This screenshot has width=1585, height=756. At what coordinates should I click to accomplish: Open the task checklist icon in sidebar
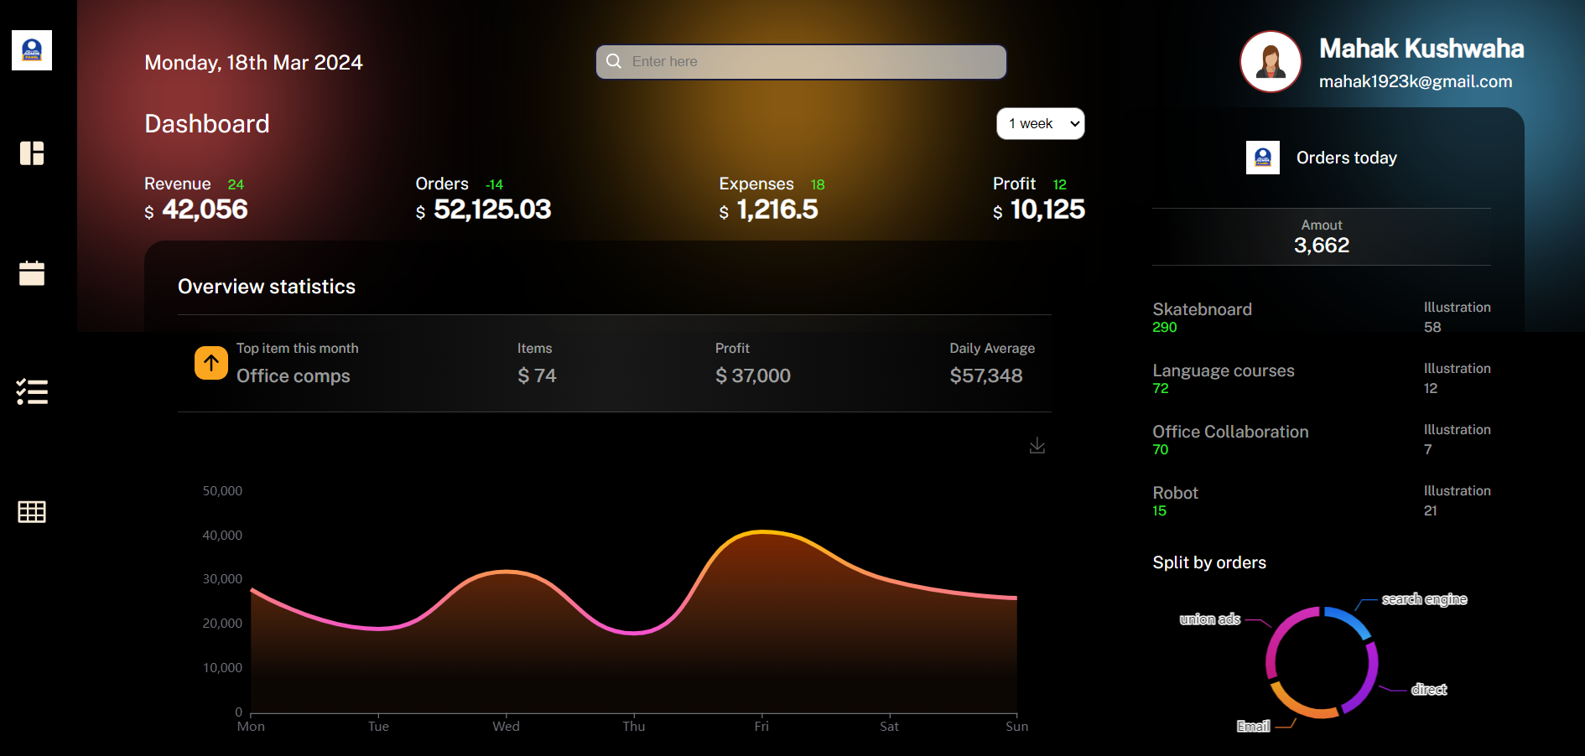click(x=32, y=391)
